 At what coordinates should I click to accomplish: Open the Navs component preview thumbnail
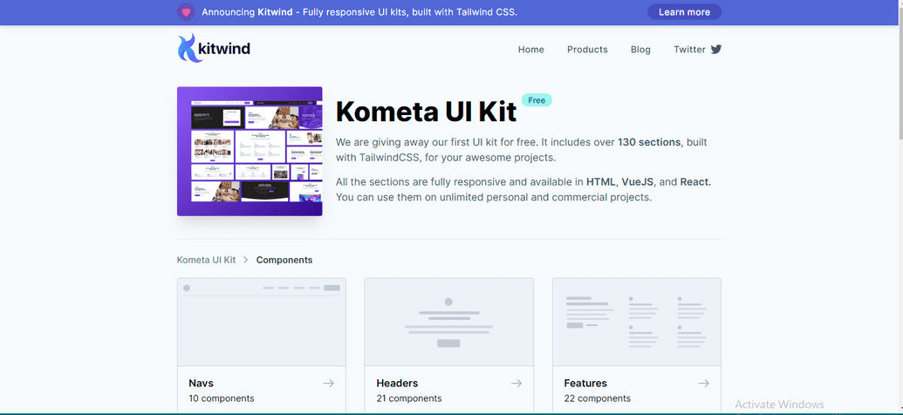pos(262,323)
